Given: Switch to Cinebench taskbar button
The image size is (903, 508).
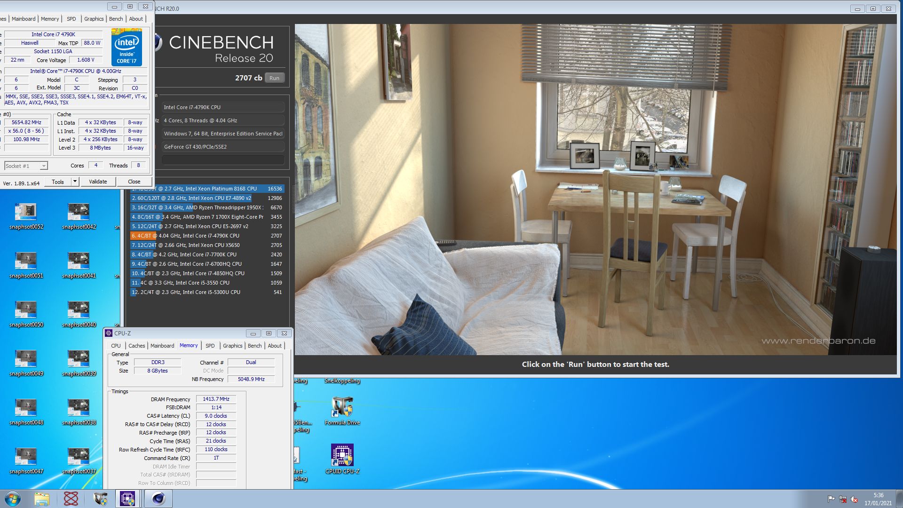Looking at the screenshot, I should 158,499.
